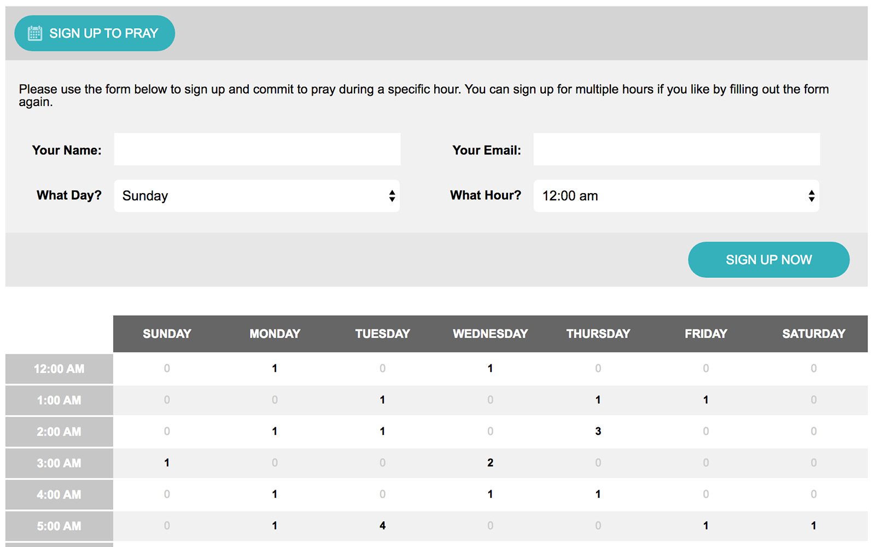Image resolution: width=875 pixels, height=547 pixels.
Task: Select the Wednesday column header
Action: click(x=491, y=334)
